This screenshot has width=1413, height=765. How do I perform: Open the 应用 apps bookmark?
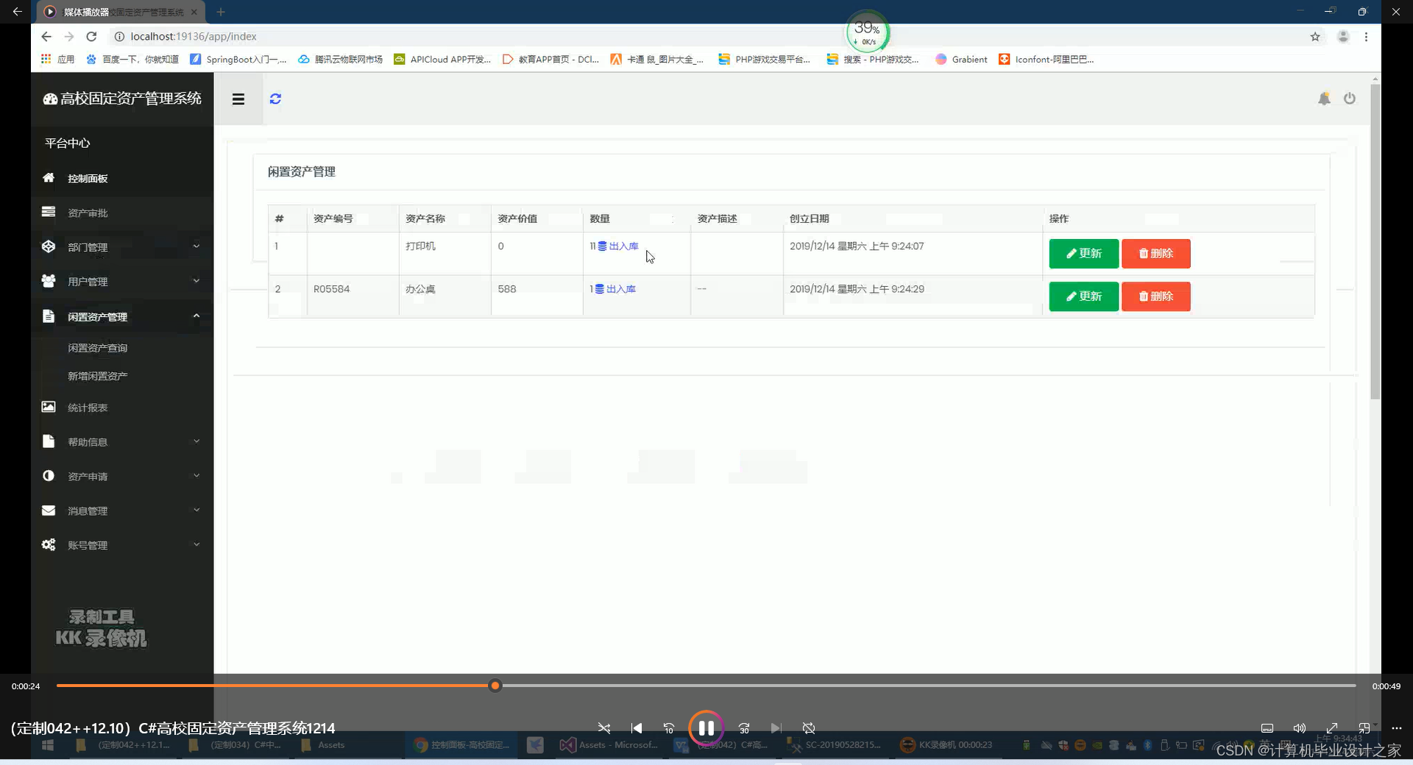(x=57, y=60)
